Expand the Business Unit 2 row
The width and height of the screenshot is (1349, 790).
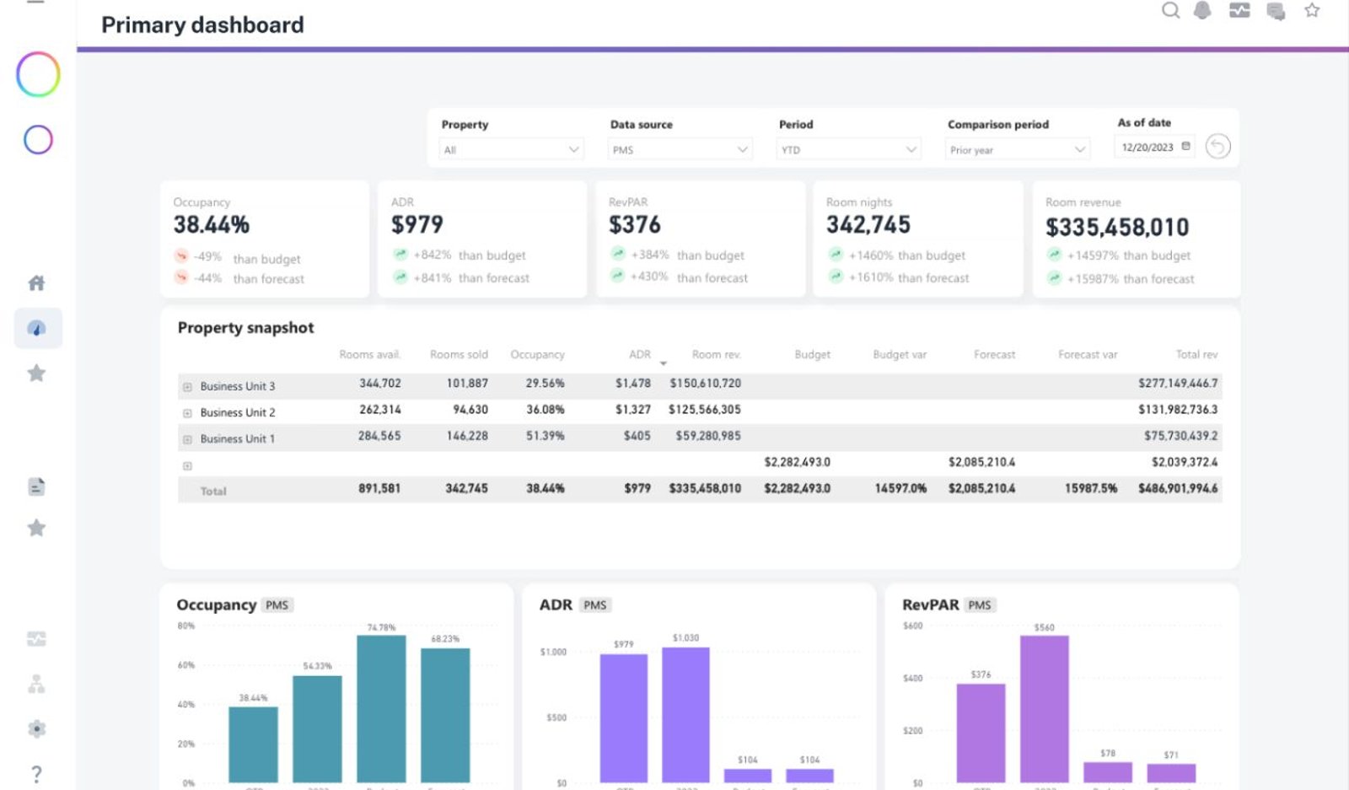[187, 413]
